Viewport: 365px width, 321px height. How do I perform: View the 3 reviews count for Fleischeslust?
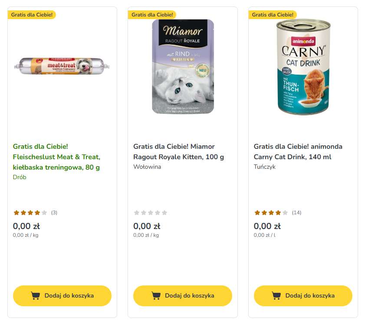[54, 213]
